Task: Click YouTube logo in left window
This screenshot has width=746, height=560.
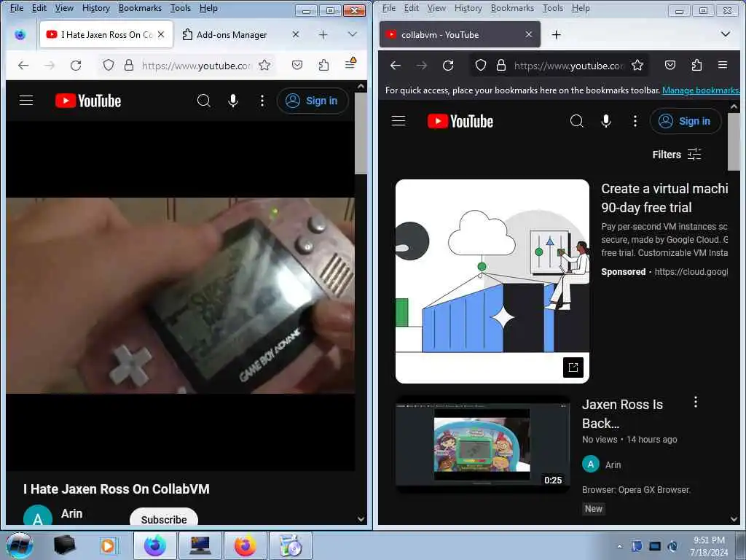Action: tap(88, 101)
